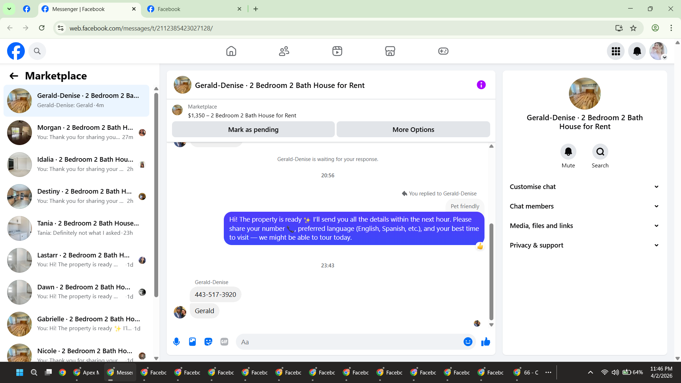Open Chrome's three-dot menu
This screenshot has width=681, height=383.
point(671,28)
